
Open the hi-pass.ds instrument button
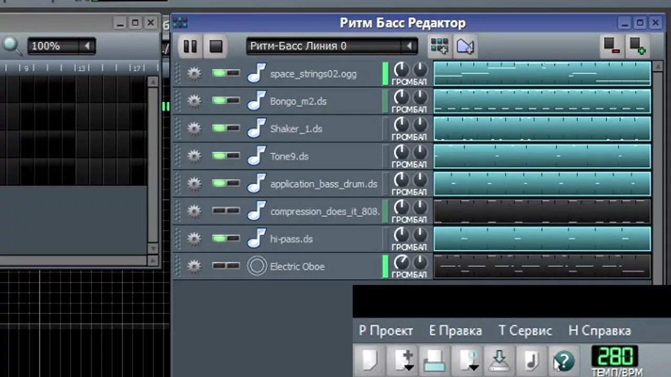313,239
